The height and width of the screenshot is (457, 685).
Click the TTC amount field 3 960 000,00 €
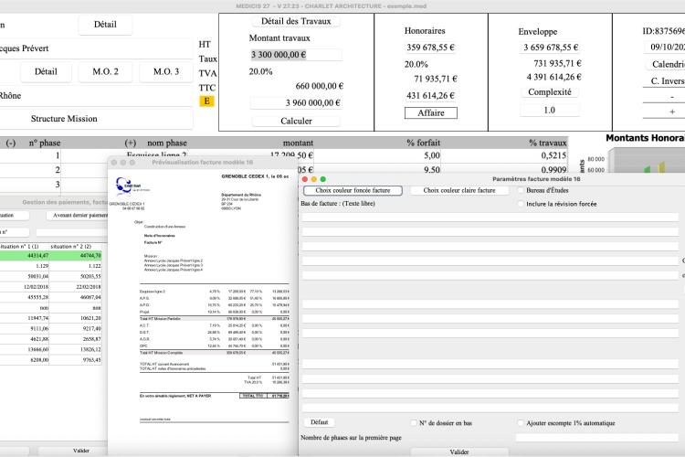click(295, 102)
